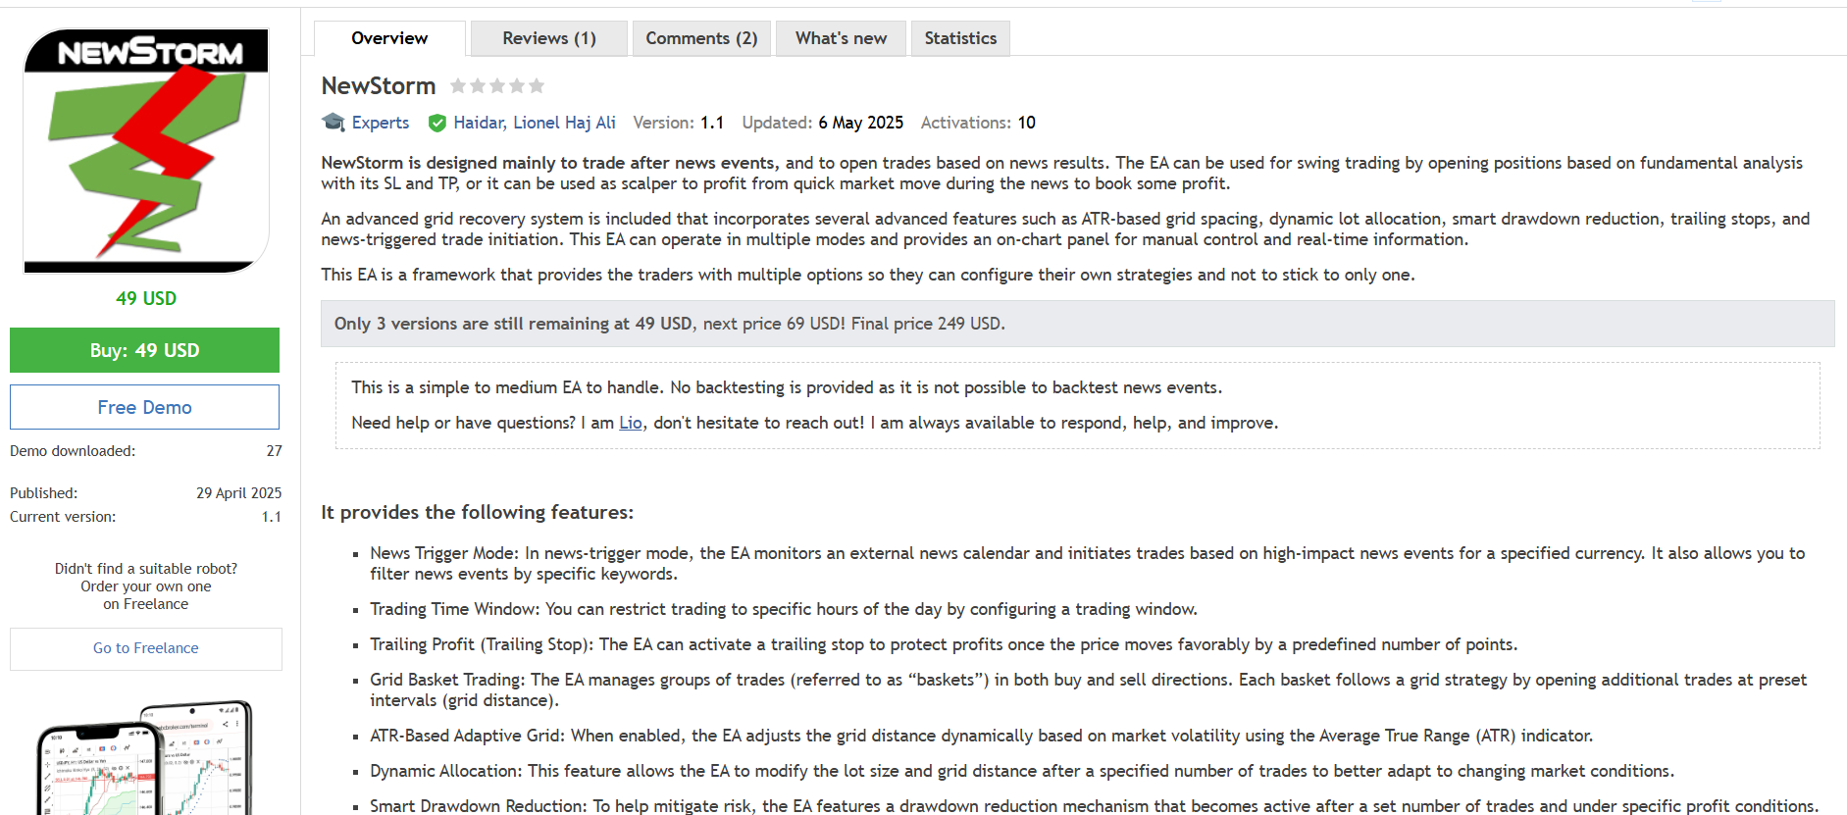The height and width of the screenshot is (815, 1847).
Task: Click the Activations: 10 text
Action: click(x=978, y=123)
